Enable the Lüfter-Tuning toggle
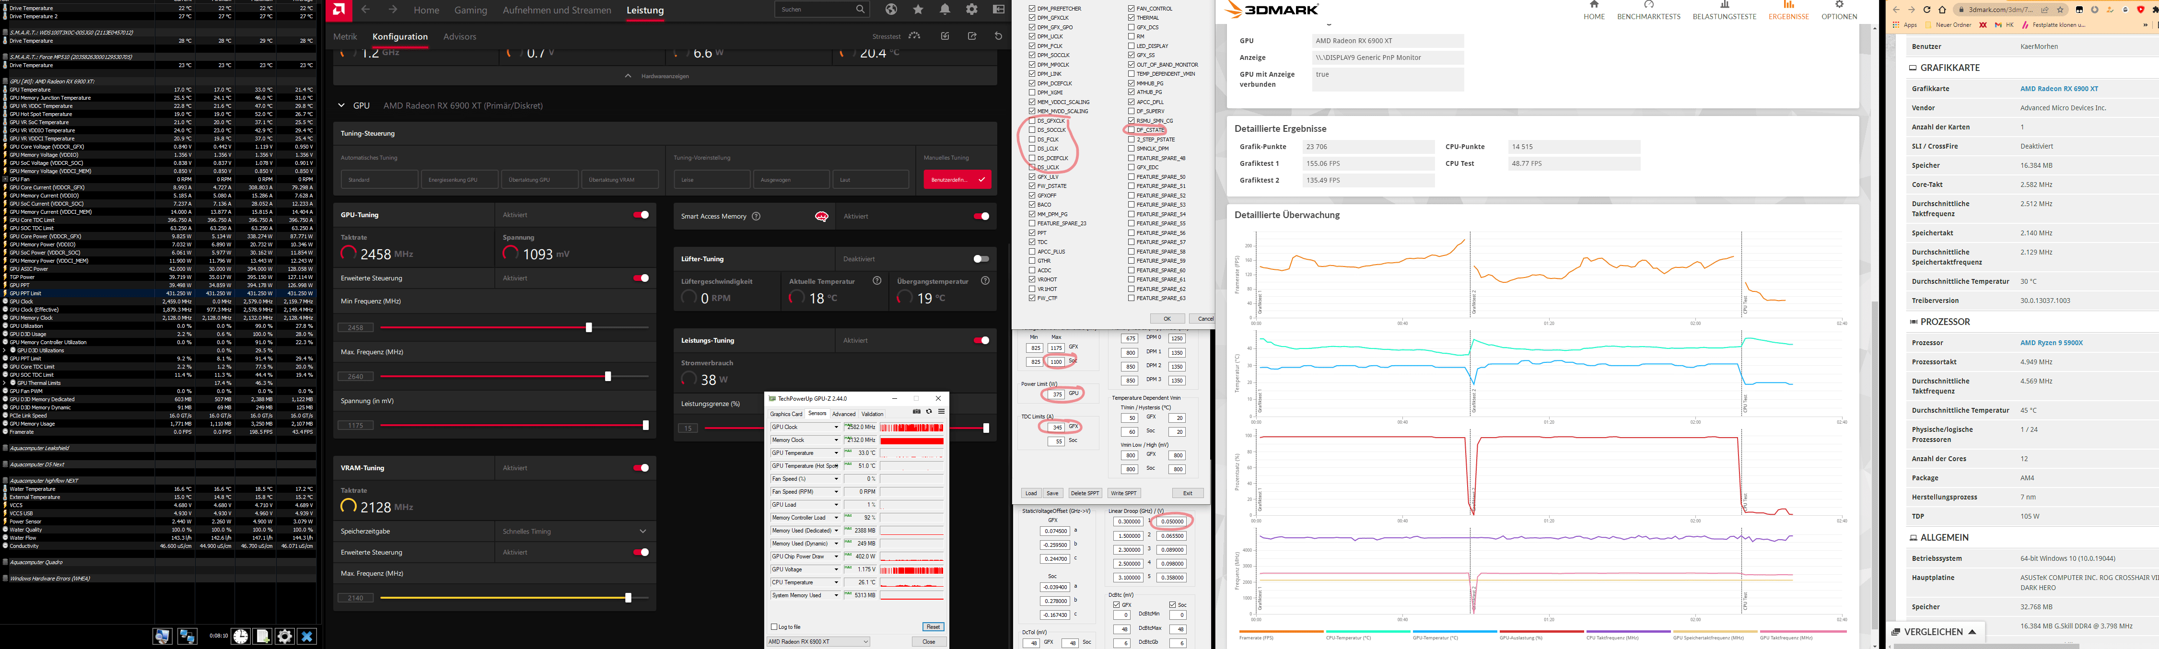The width and height of the screenshot is (2159, 649). (x=980, y=259)
